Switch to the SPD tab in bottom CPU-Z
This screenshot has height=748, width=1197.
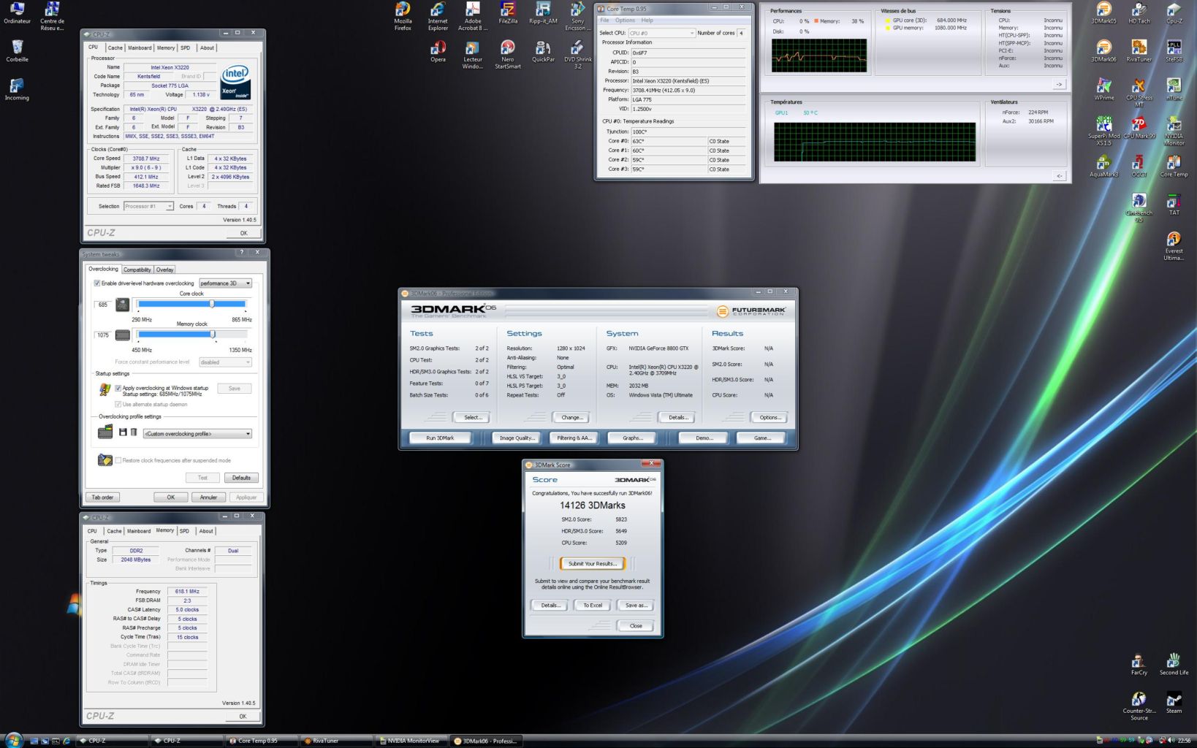184,531
